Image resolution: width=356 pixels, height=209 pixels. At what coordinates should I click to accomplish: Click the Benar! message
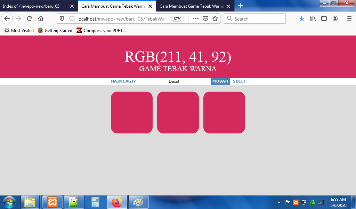click(174, 81)
